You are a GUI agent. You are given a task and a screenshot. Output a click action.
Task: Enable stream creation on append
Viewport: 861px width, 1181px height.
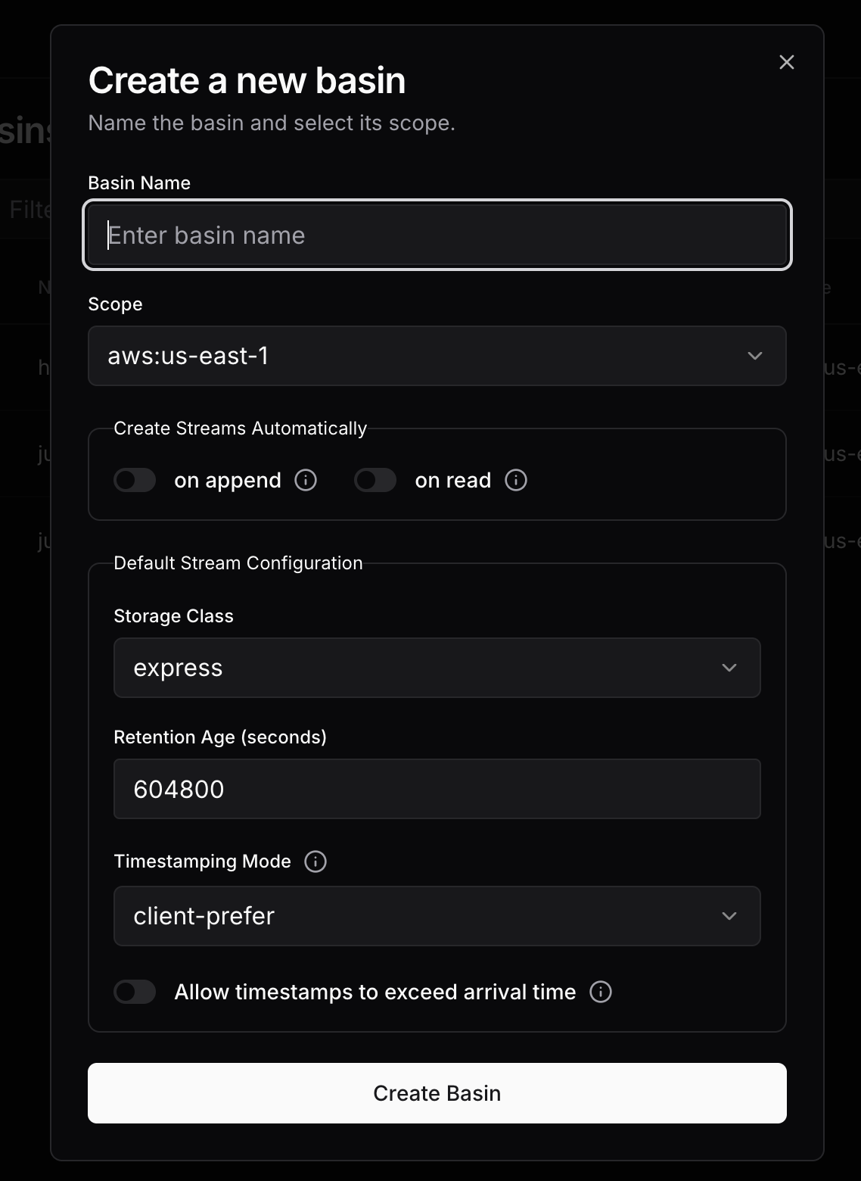tap(135, 480)
